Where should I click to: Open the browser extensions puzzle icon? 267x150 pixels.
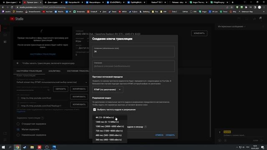point(246,7)
